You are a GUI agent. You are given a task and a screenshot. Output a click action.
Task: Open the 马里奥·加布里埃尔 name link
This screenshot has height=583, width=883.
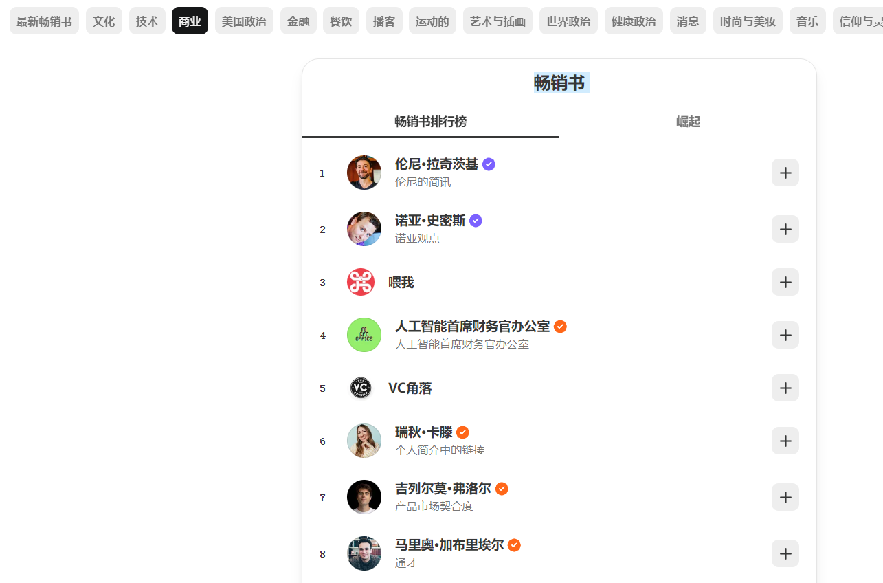449,545
